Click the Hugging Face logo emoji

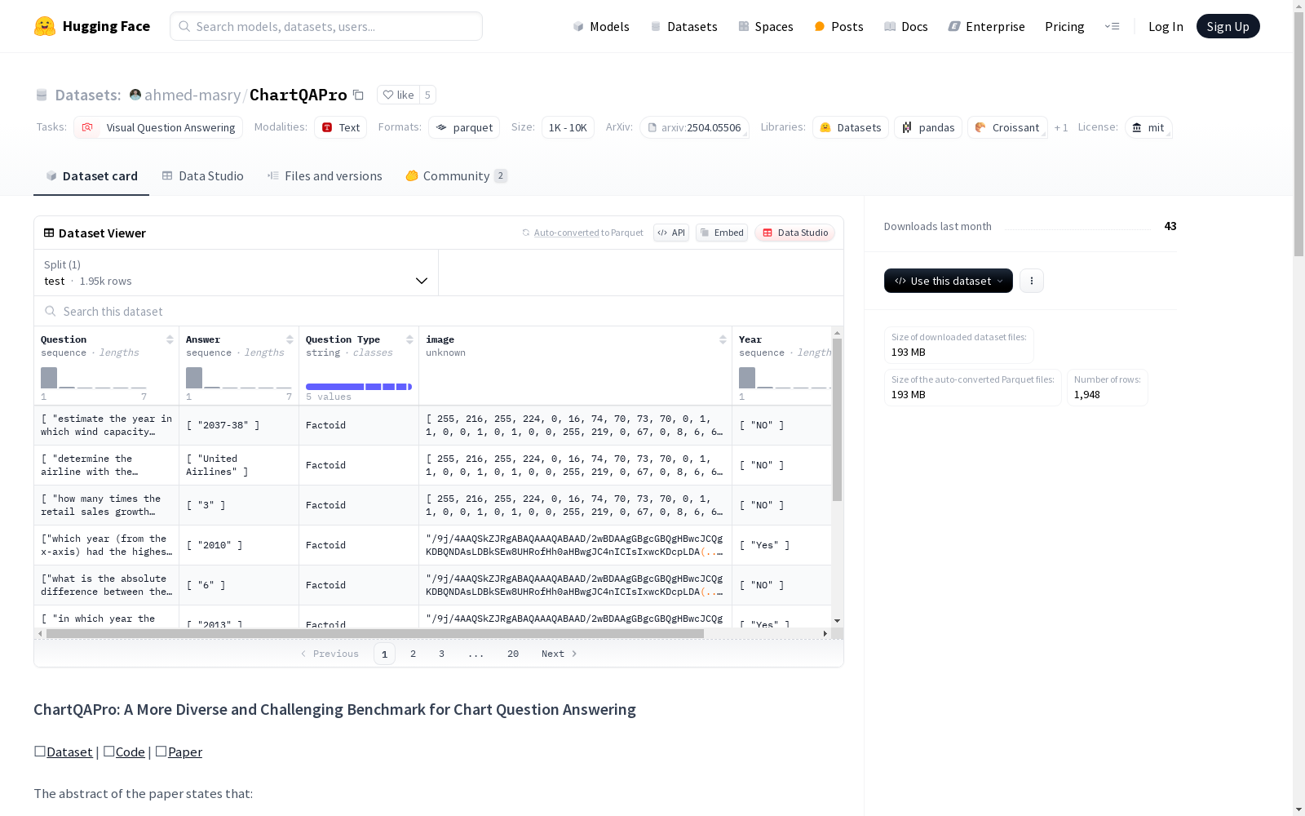point(45,26)
